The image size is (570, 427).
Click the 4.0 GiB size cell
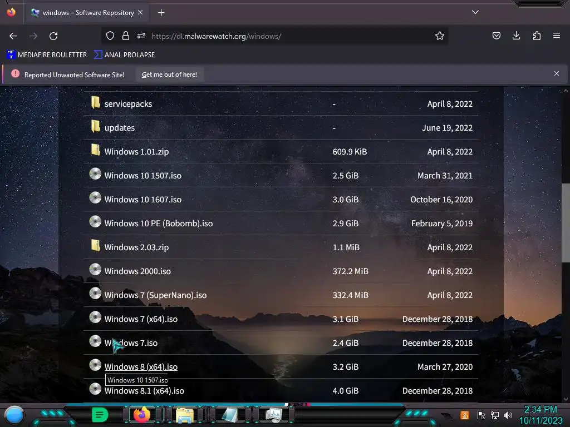(x=345, y=391)
